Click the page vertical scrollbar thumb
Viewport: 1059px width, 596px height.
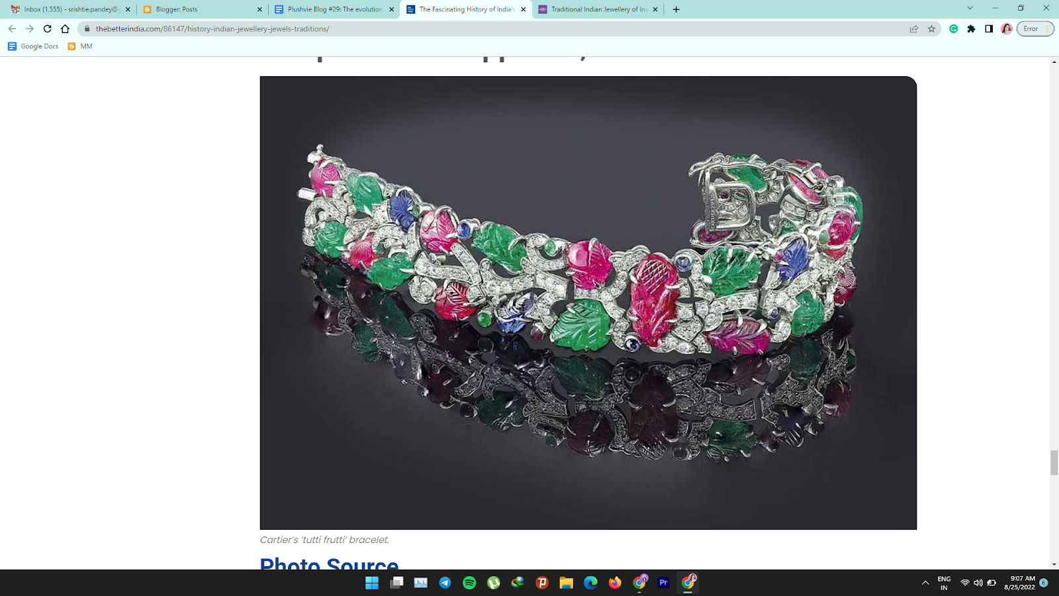coord(1054,462)
